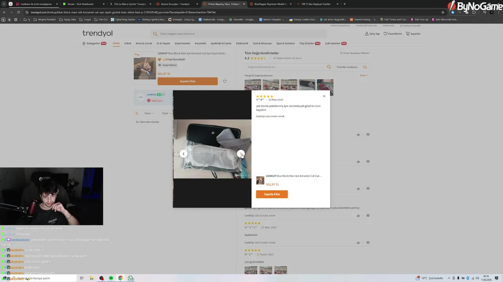
Task: Open Chrome from the taskbar
Action: point(121,278)
